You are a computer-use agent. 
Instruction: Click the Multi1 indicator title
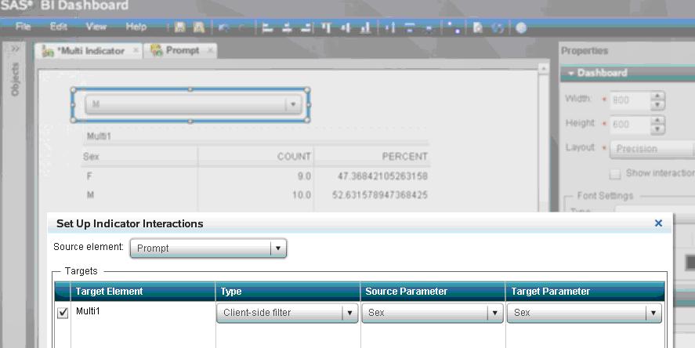(99, 136)
